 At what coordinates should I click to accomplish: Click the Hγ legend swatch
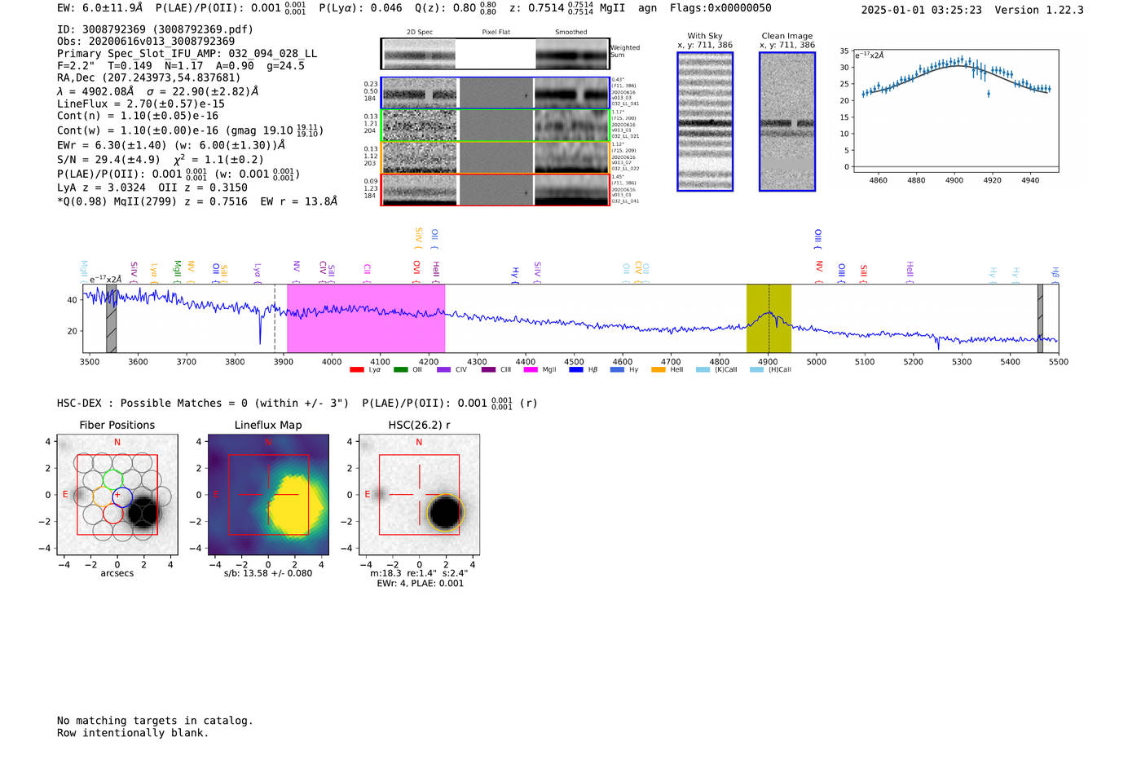(617, 370)
